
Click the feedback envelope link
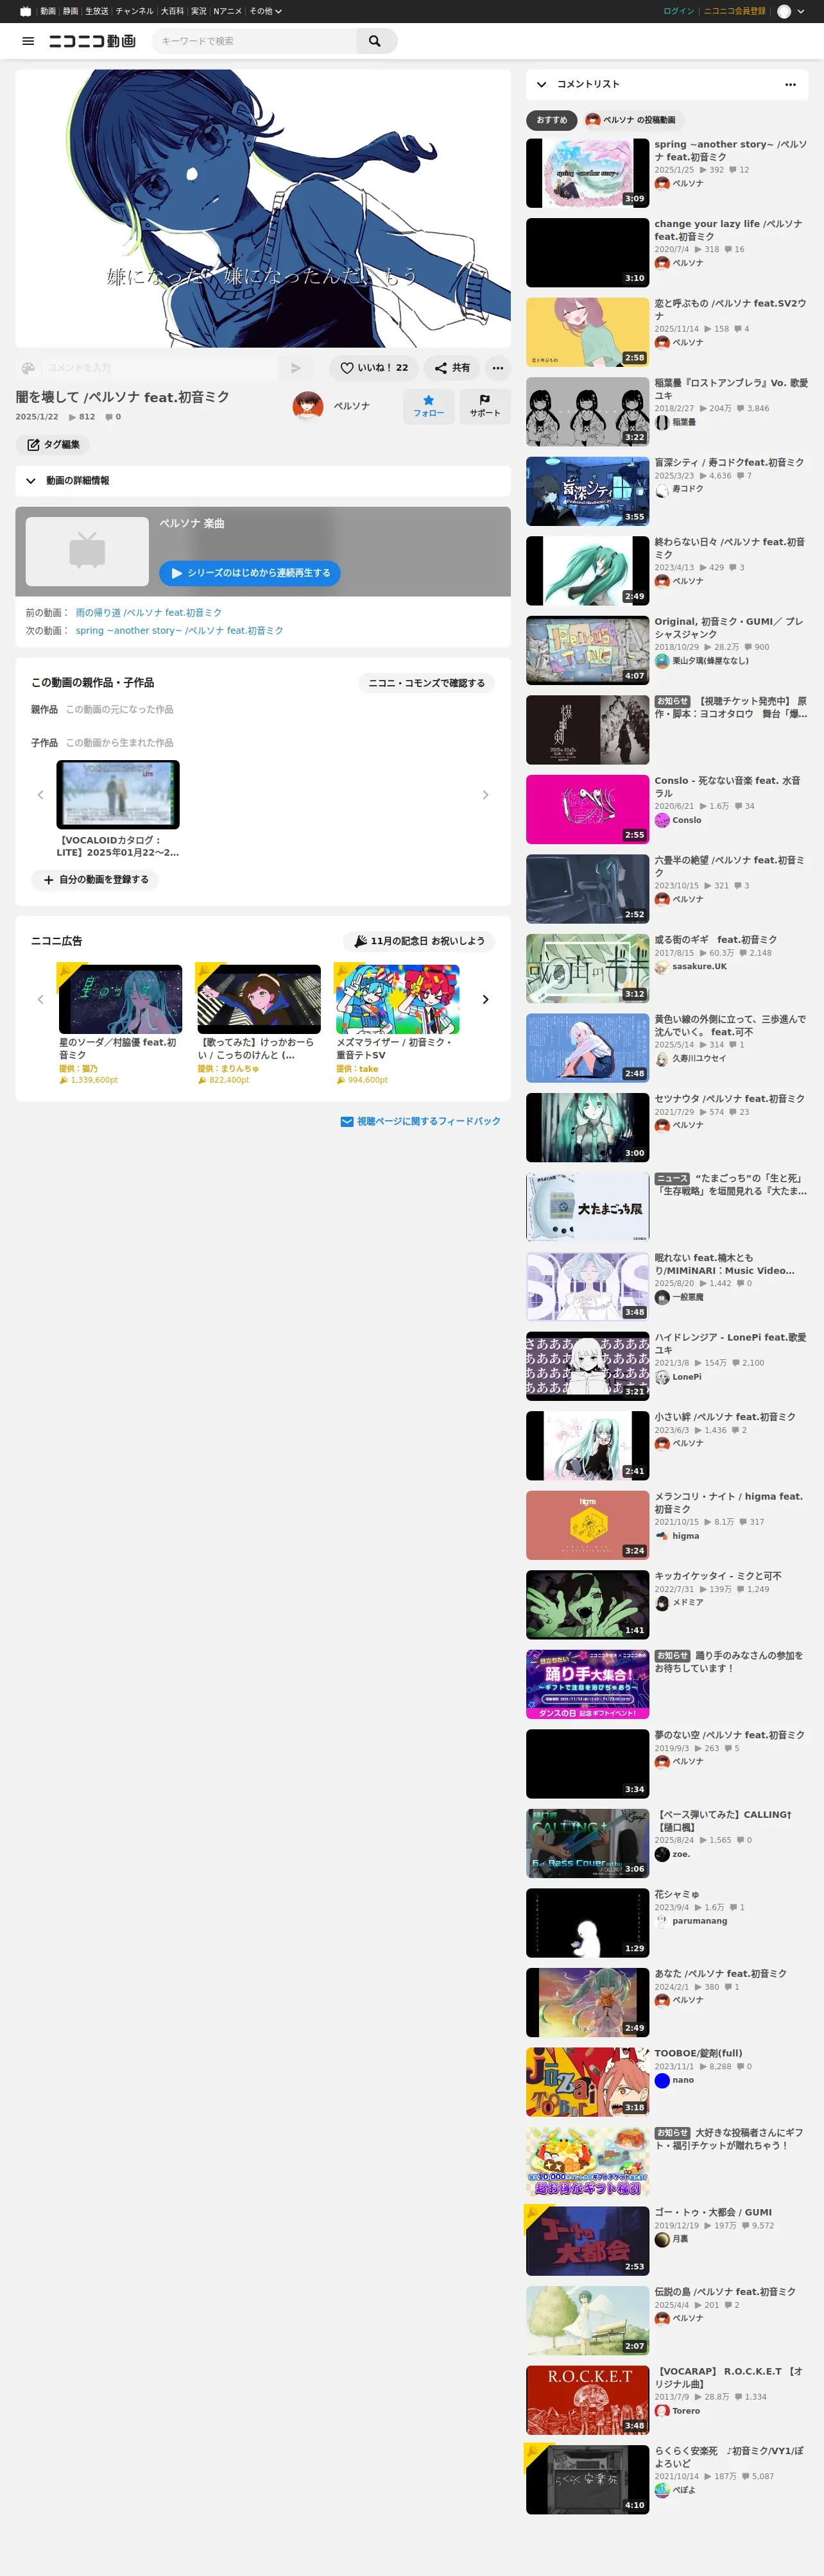(420, 1122)
